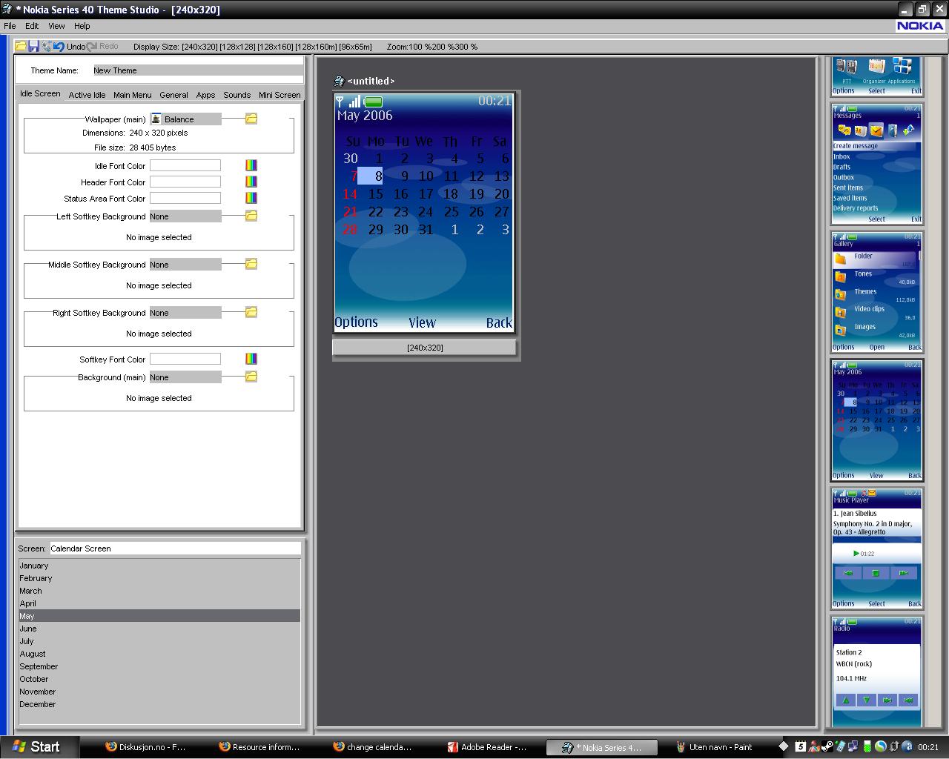Viewport: 949px width, 759px height.
Task: Set display size to [128x128]
Action: click(238, 47)
